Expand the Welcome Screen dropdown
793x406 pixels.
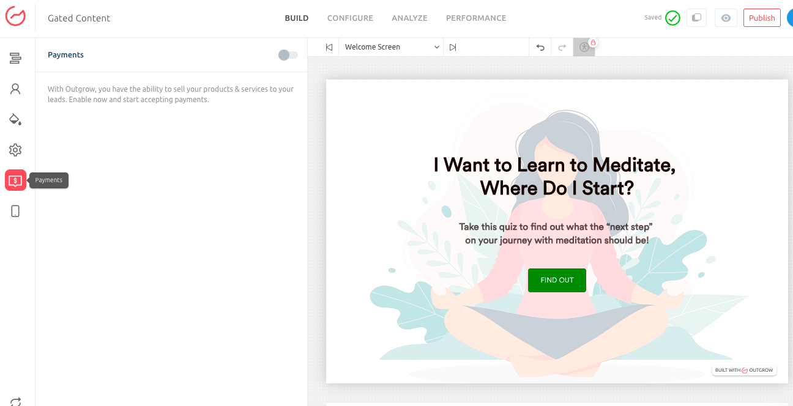coord(392,47)
